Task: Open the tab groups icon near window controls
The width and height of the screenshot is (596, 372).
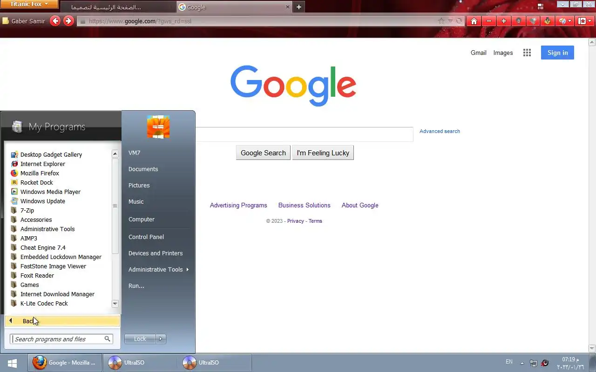Action: point(541,7)
